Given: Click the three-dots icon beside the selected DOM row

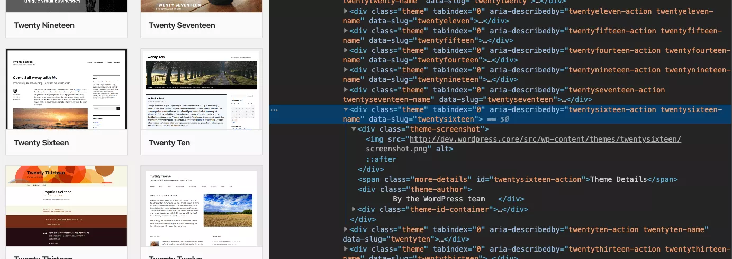Looking at the screenshot, I should pyautogui.click(x=274, y=110).
